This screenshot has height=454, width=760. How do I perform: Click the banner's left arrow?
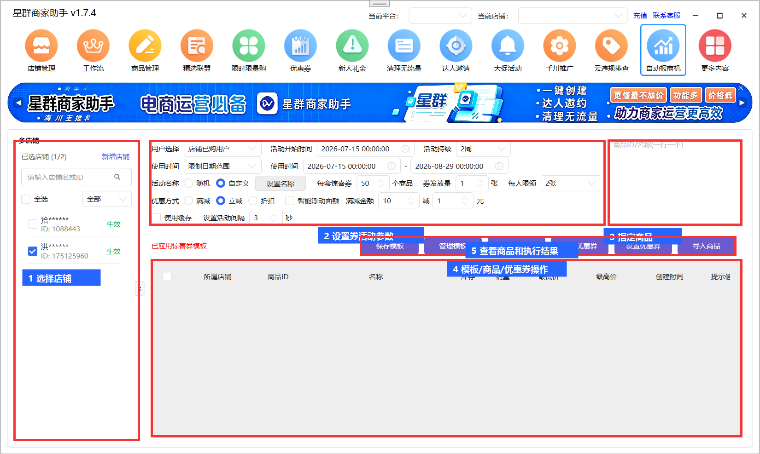pos(18,103)
